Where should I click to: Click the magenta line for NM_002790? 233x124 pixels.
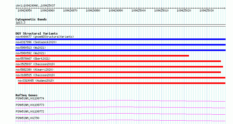click(120, 120)
